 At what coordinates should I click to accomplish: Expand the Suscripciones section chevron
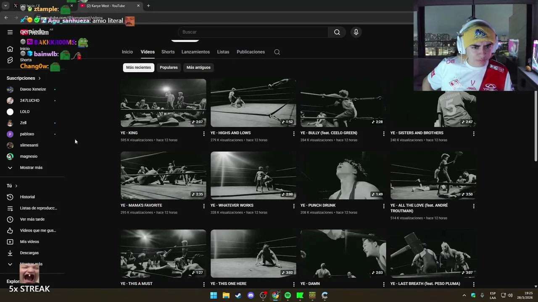(x=40, y=78)
